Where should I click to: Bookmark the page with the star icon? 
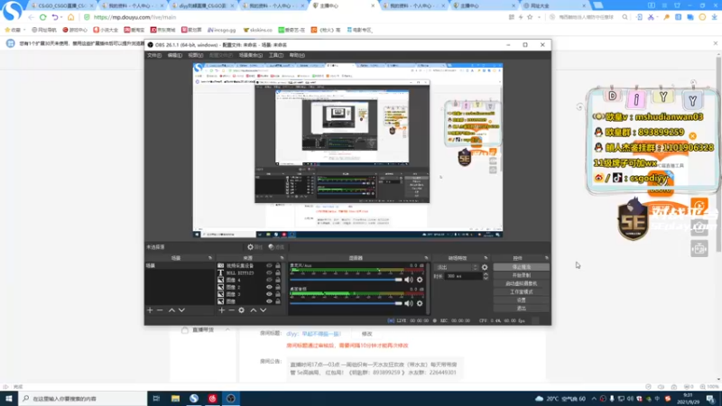pos(530,17)
